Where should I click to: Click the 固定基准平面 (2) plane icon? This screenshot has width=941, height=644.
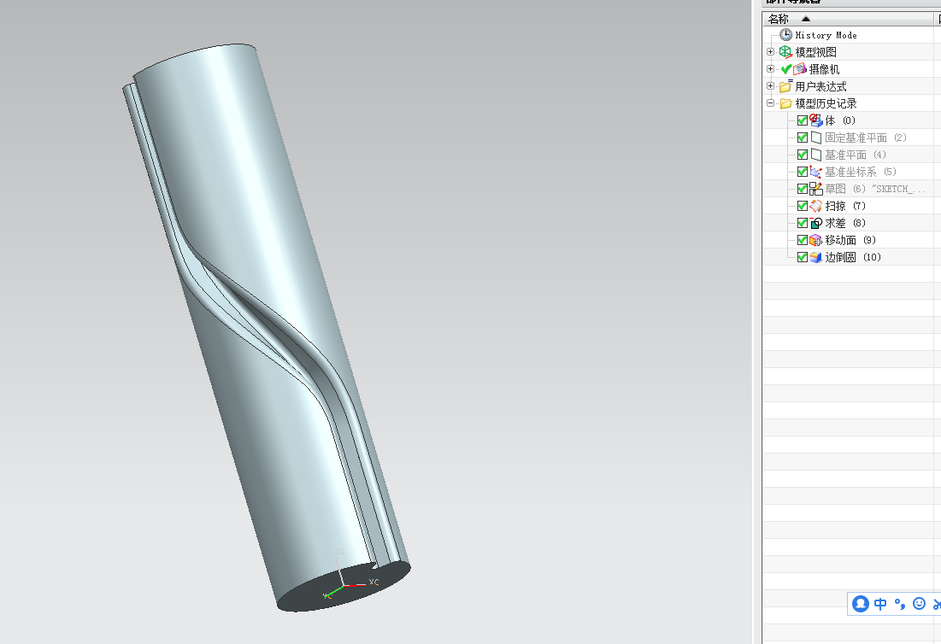(815, 138)
